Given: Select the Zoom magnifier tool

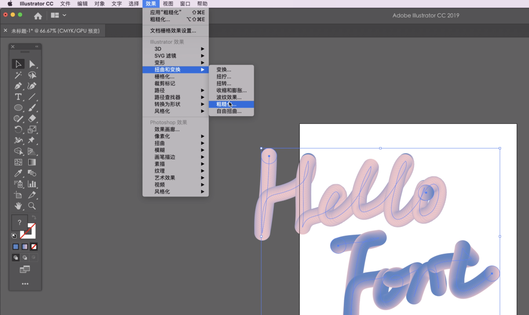Looking at the screenshot, I should click(x=32, y=206).
